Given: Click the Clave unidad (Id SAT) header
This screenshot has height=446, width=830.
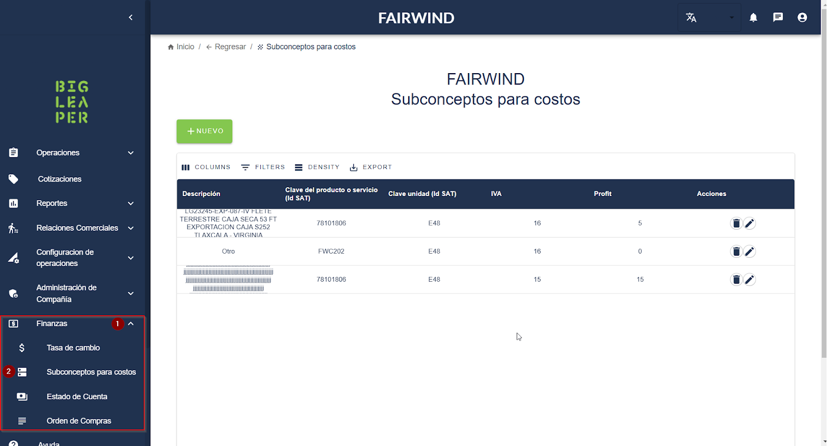Looking at the screenshot, I should 422,193.
